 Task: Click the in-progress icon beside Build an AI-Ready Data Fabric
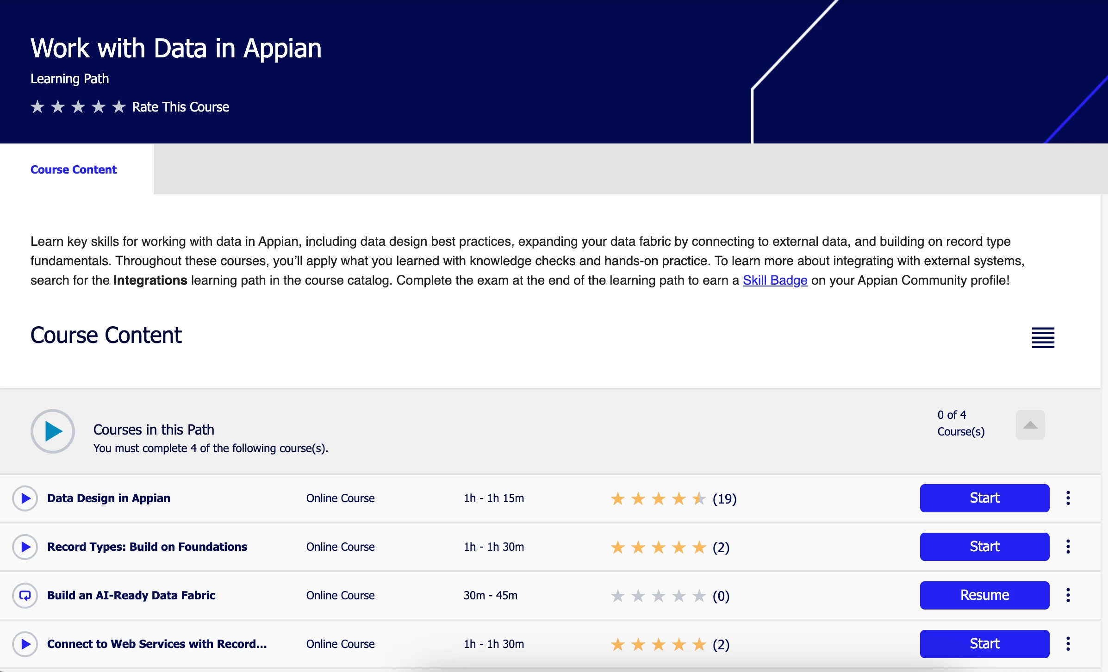(25, 596)
